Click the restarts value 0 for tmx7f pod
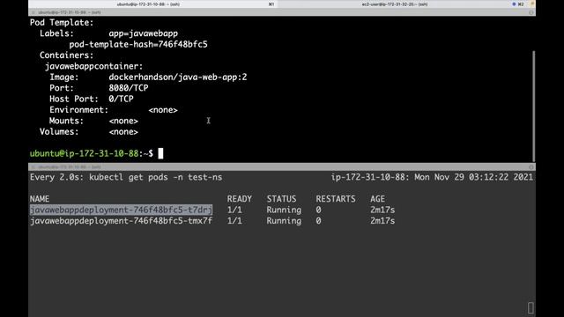 coord(318,221)
